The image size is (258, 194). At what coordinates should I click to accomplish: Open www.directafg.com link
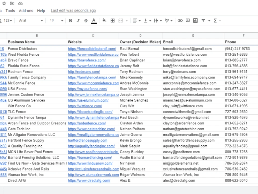[x=89, y=181]
